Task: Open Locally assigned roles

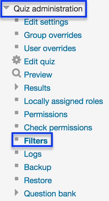Action: (x=63, y=101)
